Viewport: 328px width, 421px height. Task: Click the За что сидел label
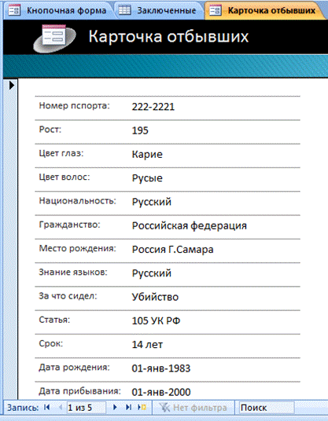point(68,296)
